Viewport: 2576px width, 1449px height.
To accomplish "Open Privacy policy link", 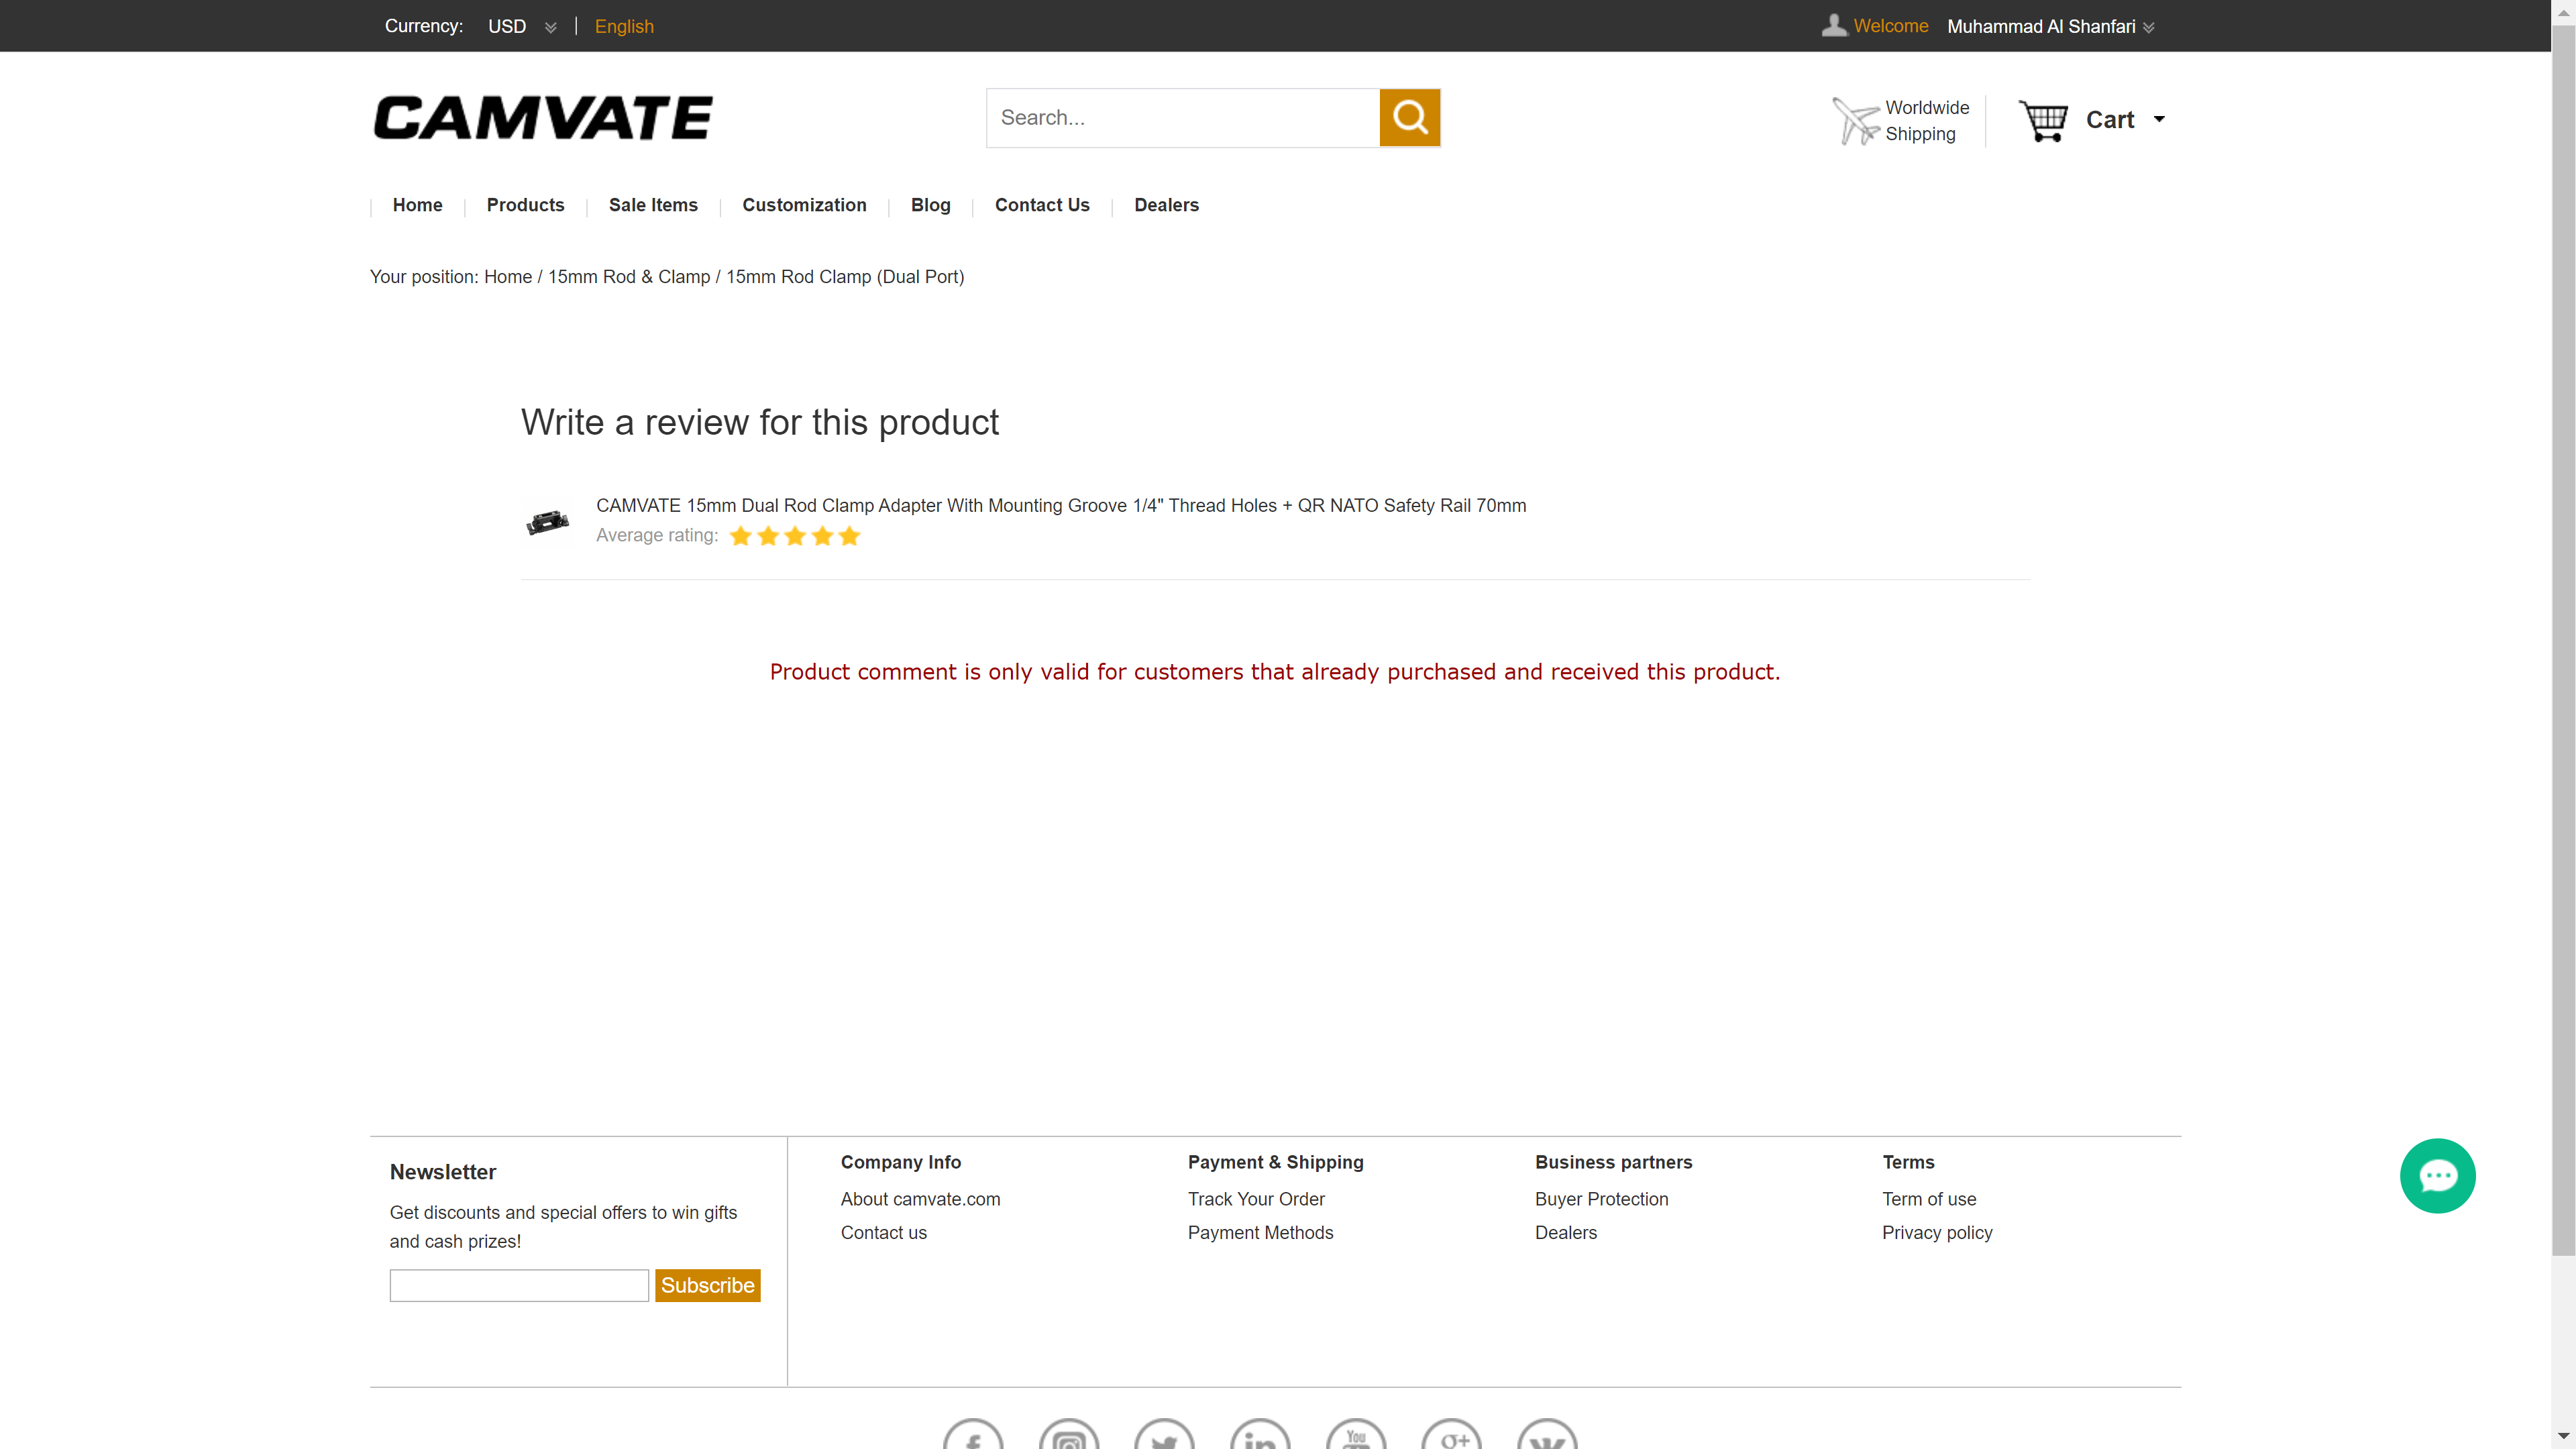I will (1937, 1233).
